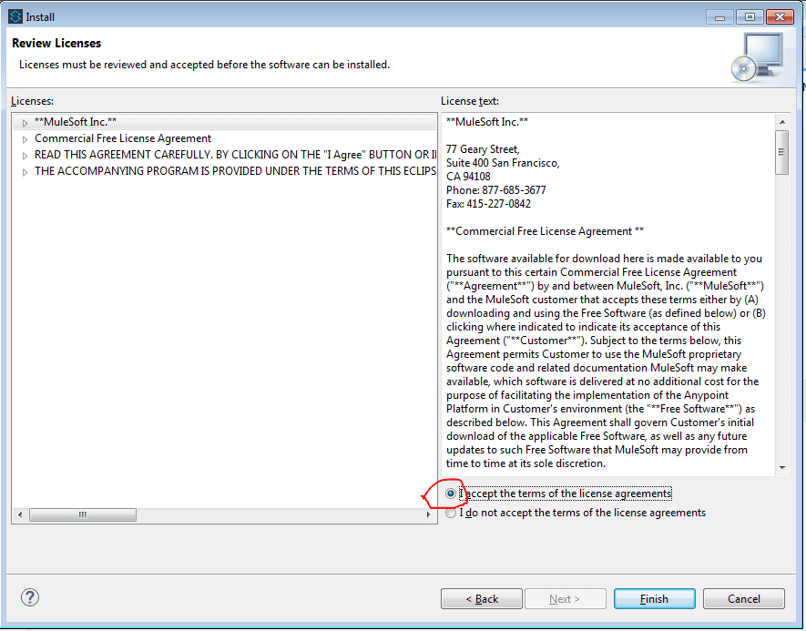
Task: Click license text scrollbar down arrow
Action: pos(781,468)
